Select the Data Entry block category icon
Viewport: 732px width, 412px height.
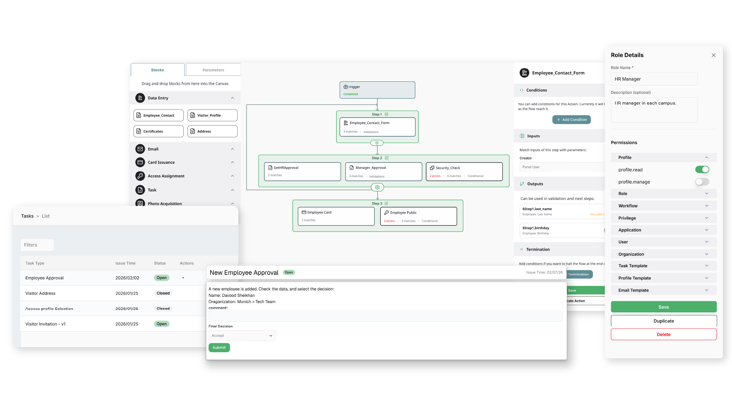140,98
